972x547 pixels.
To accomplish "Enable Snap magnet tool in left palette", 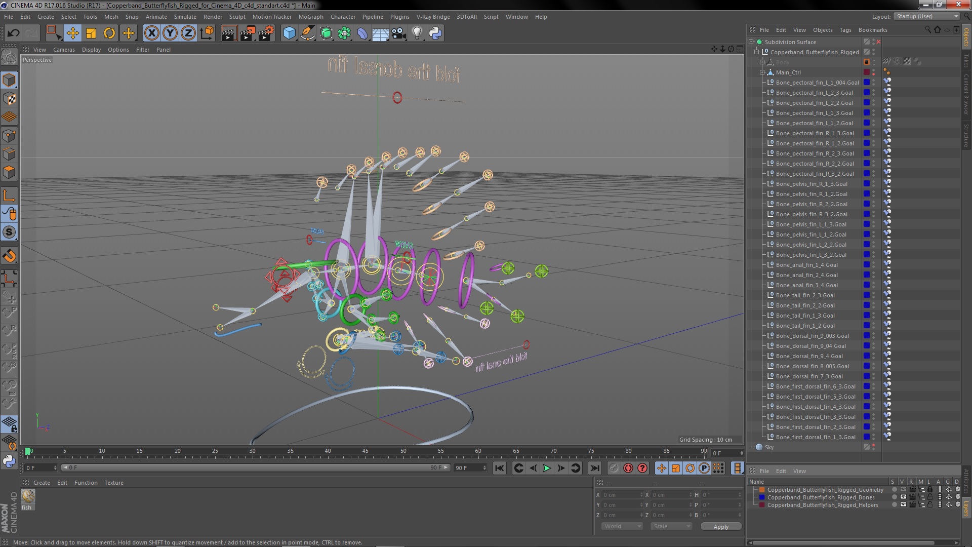I will pyautogui.click(x=9, y=256).
